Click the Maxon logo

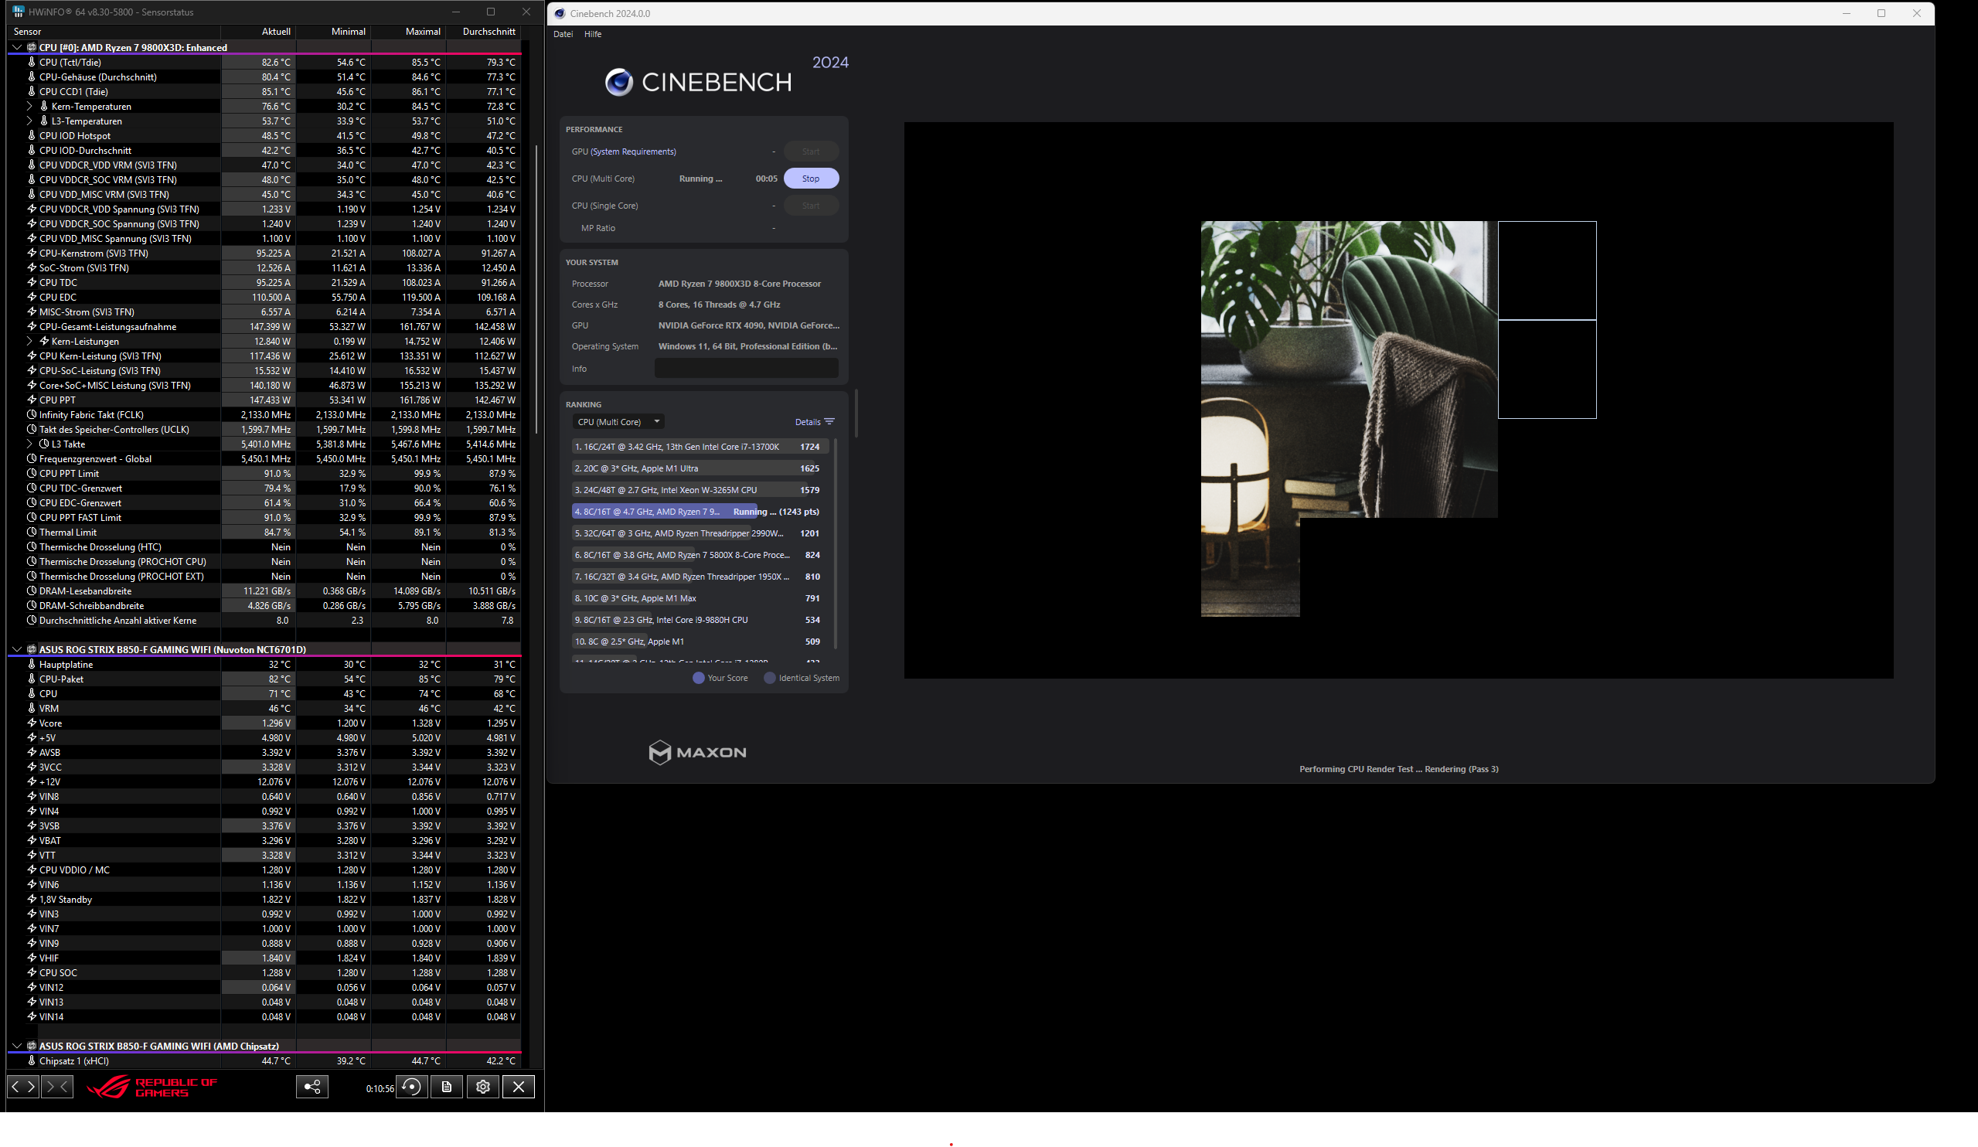coord(697,752)
